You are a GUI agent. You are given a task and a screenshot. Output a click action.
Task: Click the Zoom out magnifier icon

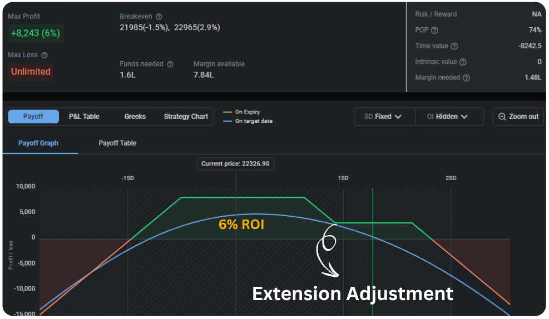point(502,117)
